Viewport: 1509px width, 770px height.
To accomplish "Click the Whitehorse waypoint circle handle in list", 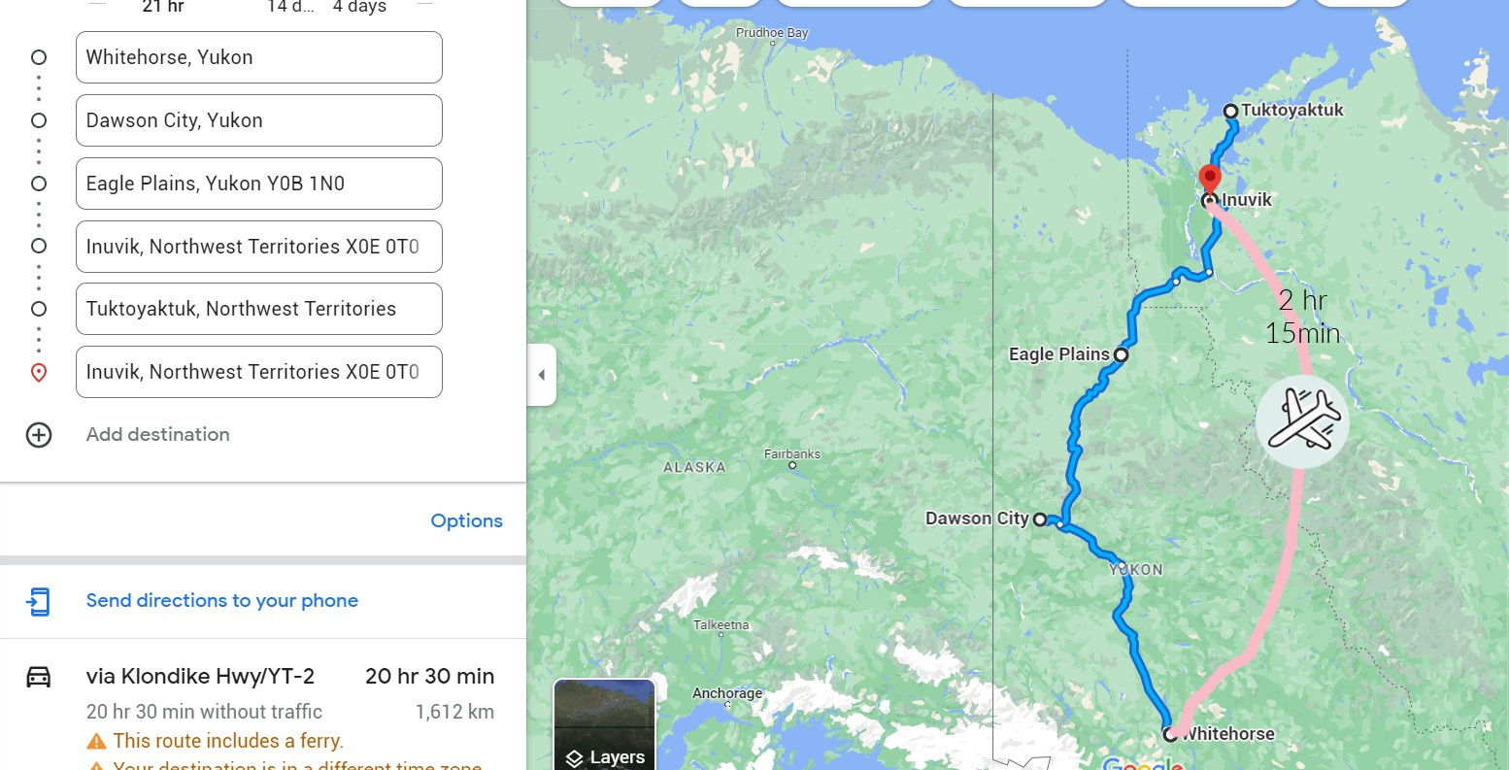I will click(x=39, y=57).
